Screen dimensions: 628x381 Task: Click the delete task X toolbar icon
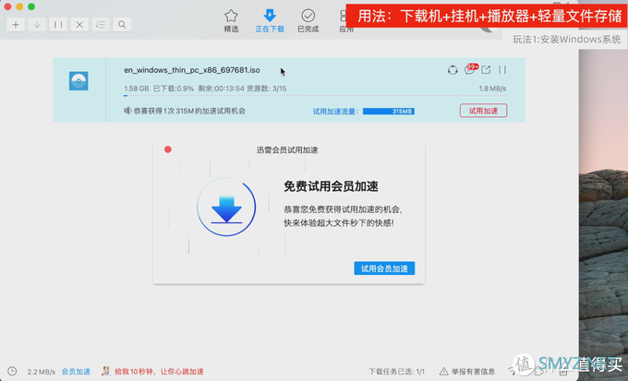pos(79,25)
